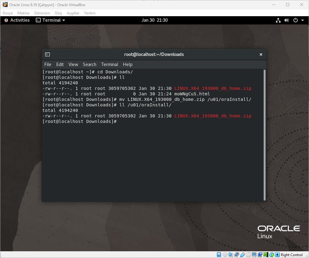Open the terminal File menu
The width and height of the screenshot is (309, 258).
pos(48,64)
